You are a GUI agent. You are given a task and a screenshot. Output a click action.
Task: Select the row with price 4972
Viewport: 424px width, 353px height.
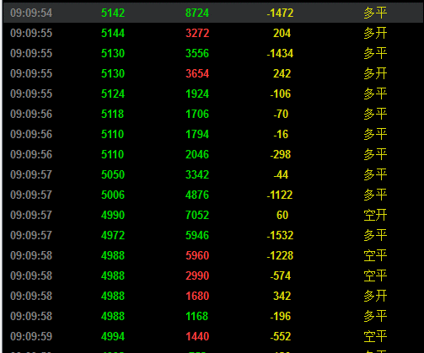[213, 235]
